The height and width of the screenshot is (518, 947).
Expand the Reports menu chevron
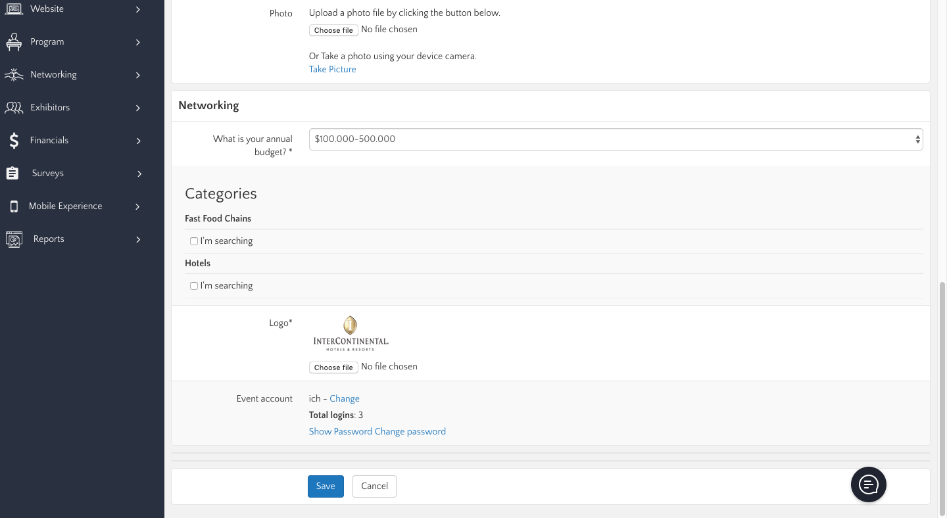(138, 239)
